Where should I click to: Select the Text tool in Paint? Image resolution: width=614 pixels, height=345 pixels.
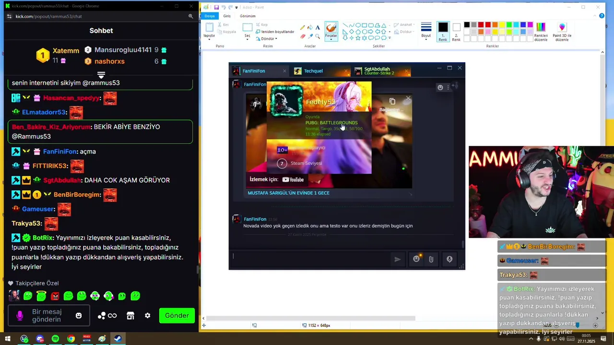click(318, 27)
